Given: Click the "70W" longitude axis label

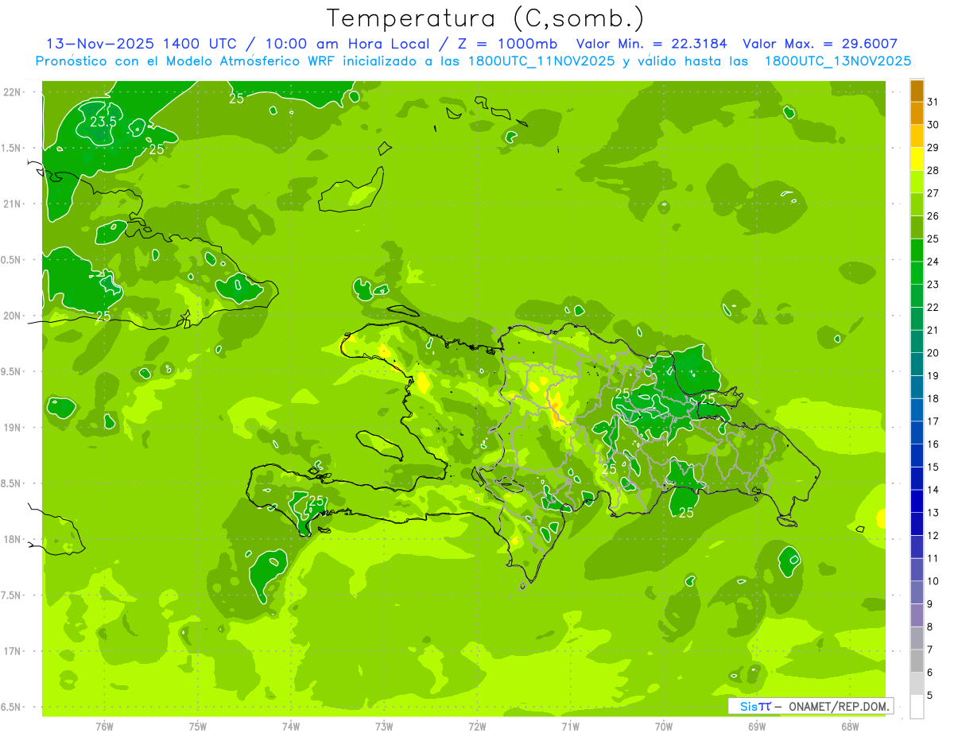Looking at the screenshot, I should tap(663, 727).
